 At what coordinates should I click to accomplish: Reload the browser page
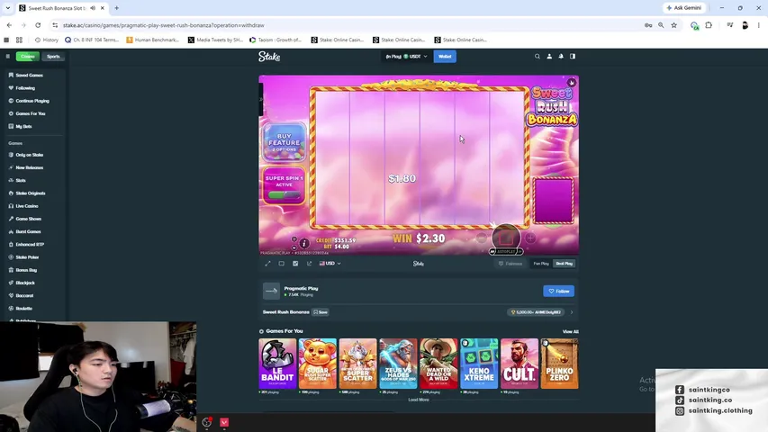(38, 25)
